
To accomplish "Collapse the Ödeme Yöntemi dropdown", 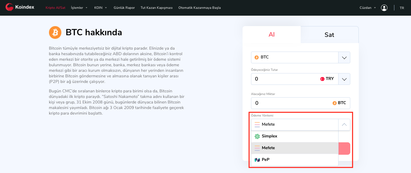I will click(344, 124).
